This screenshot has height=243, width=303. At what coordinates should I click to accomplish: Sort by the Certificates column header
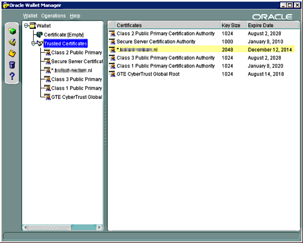point(168,25)
